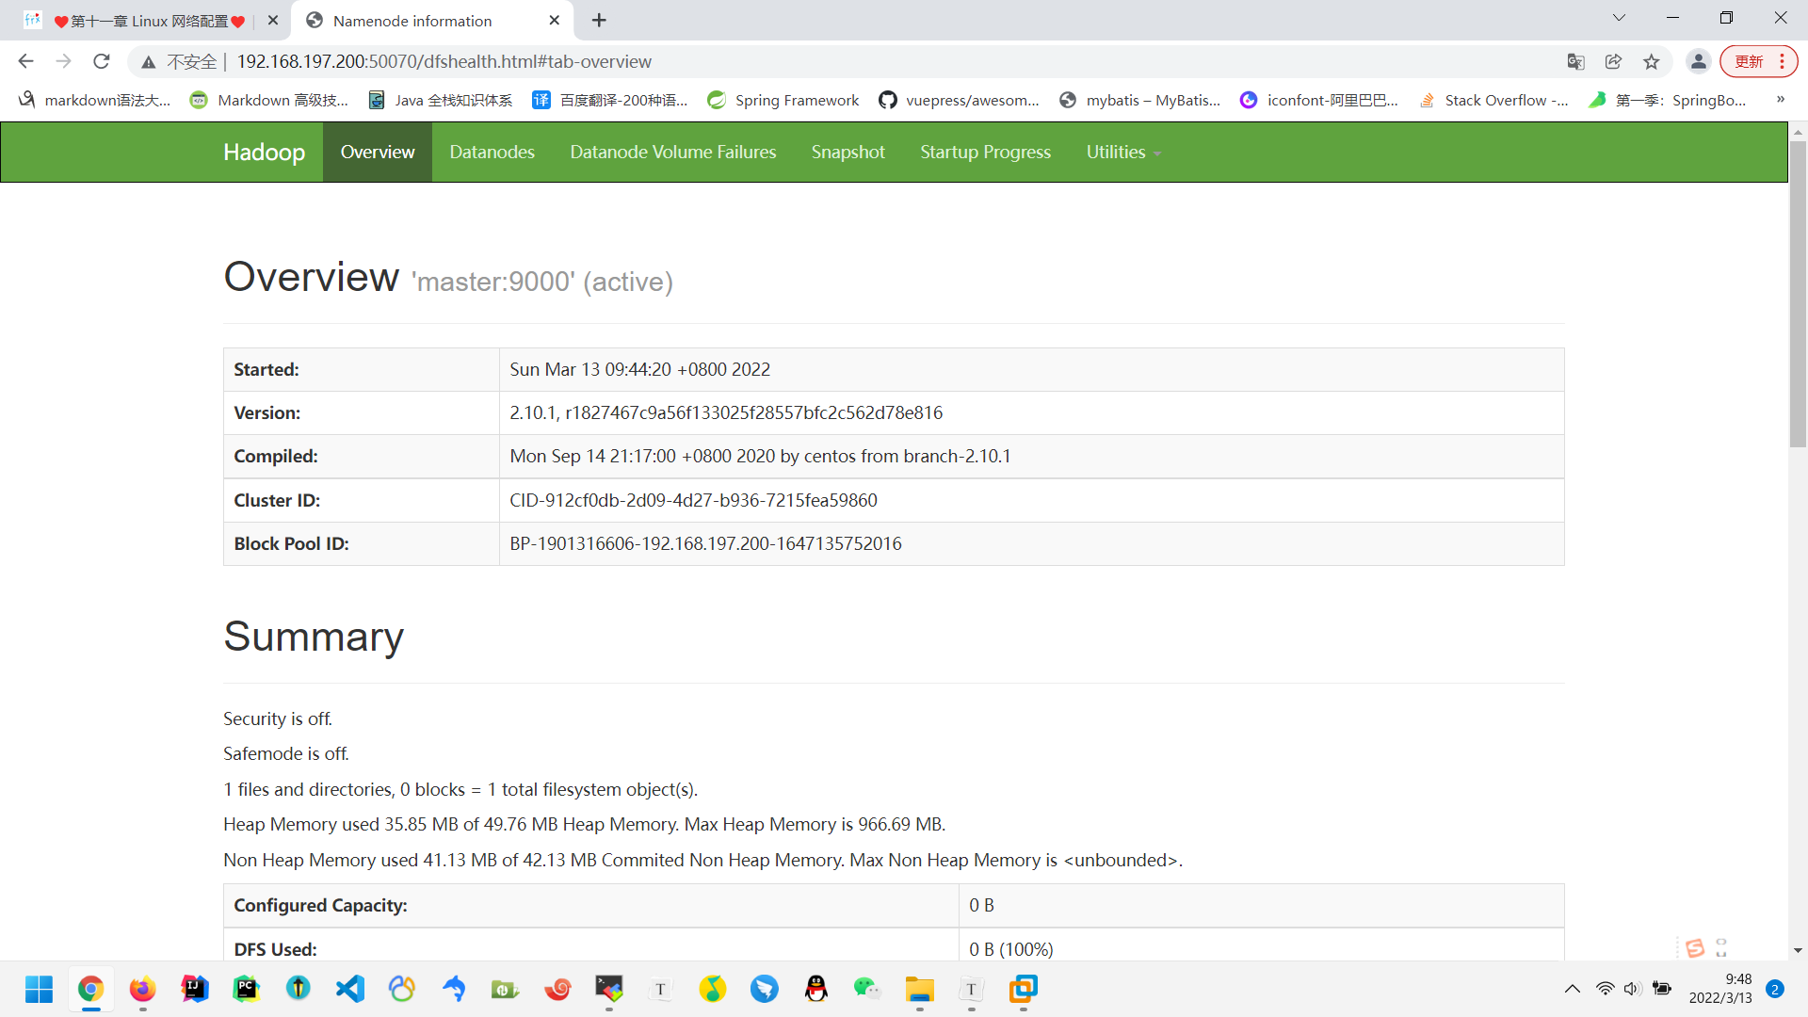This screenshot has height=1017, width=1808.
Task: Launch Firefox from taskbar
Action: tap(142, 989)
